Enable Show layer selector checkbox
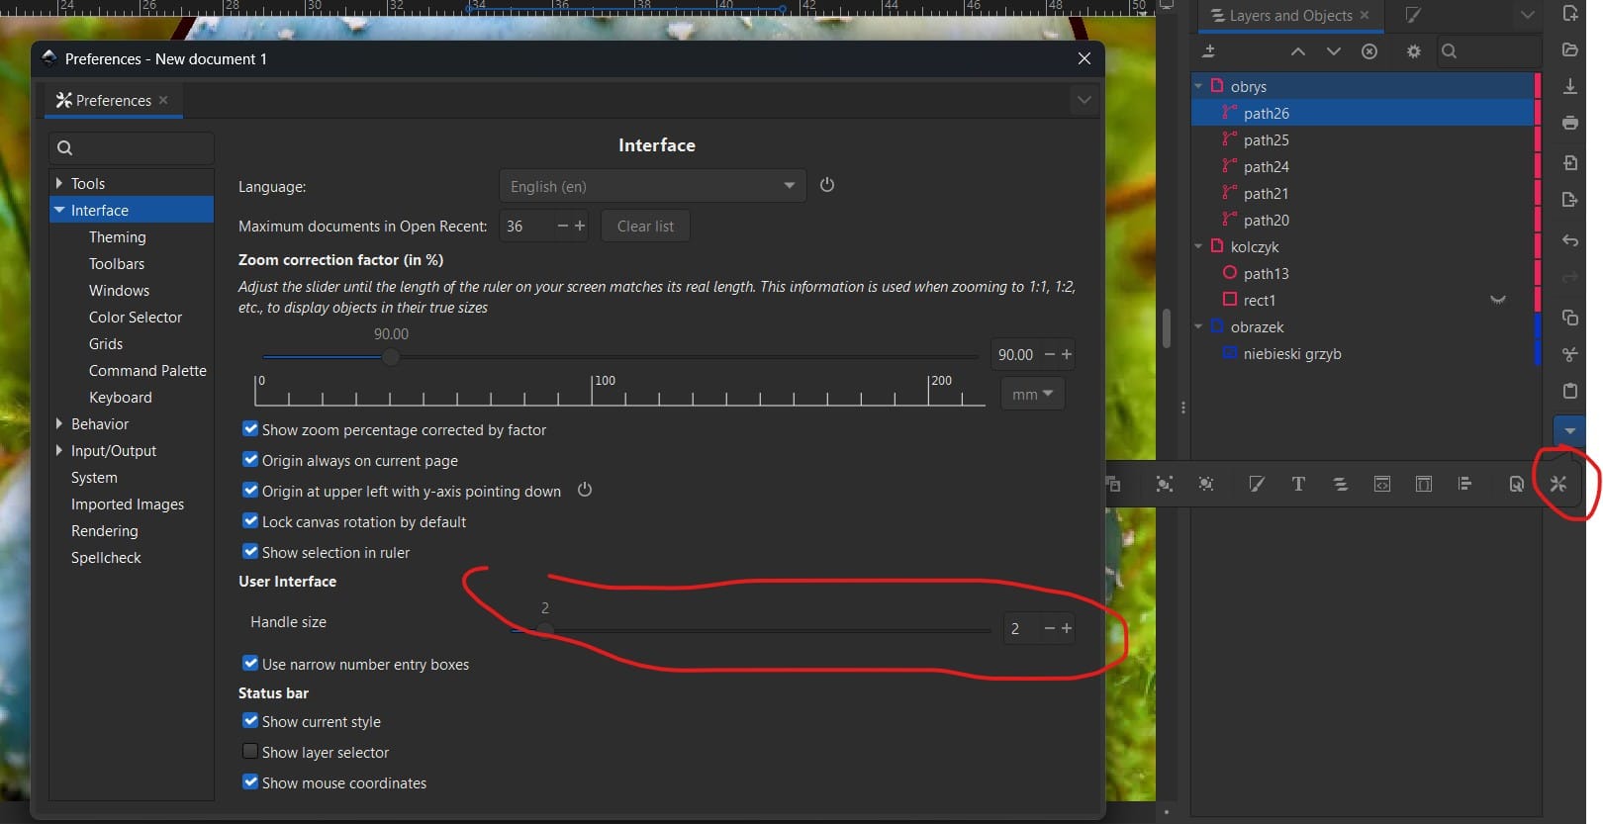Viewport: 1603px width, 824px height. coord(250,752)
